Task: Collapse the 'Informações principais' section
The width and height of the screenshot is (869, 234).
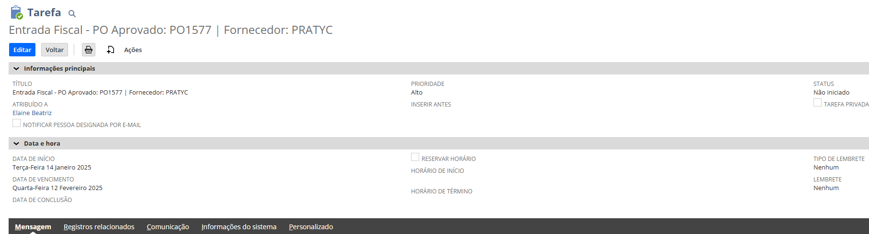Action: tap(16, 69)
